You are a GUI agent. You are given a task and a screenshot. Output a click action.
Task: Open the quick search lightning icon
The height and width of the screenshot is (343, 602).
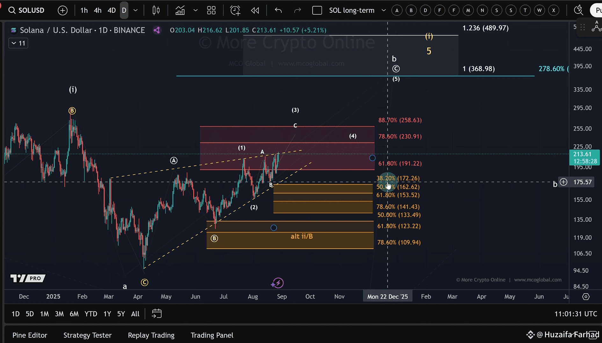click(x=578, y=10)
